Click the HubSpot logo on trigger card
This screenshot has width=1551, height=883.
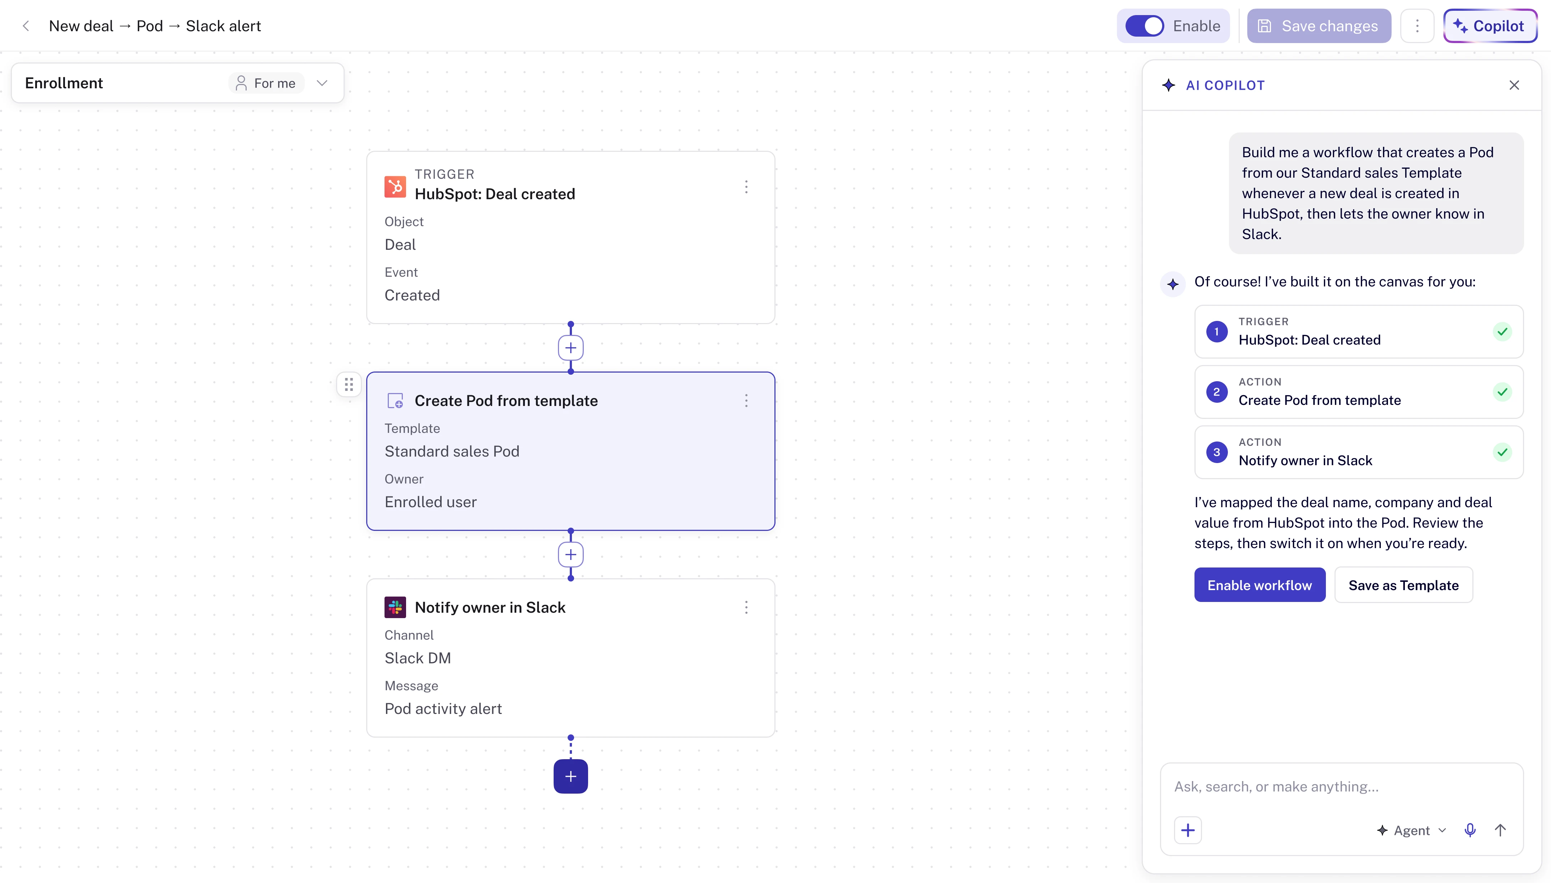395,186
